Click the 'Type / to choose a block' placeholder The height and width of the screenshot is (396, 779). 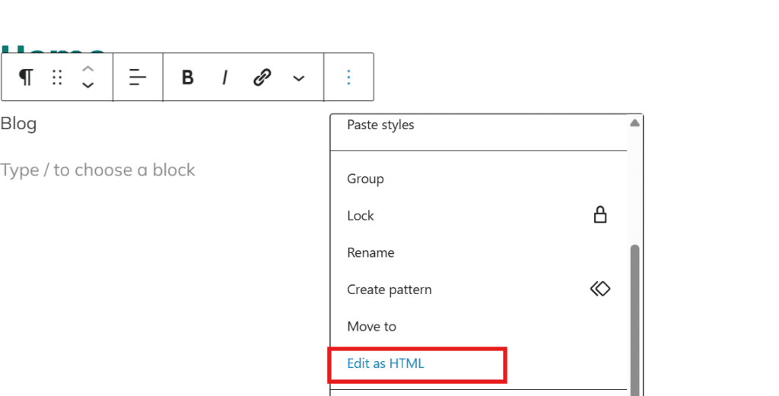[x=97, y=169]
